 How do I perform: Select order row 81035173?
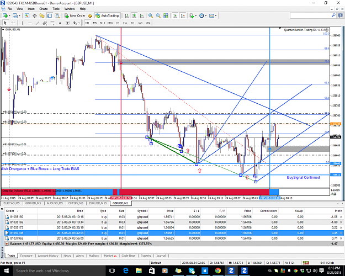(174, 227)
